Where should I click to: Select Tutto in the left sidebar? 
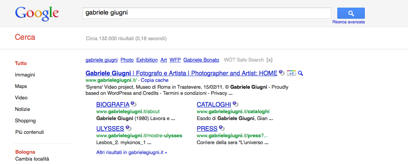[21, 63]
